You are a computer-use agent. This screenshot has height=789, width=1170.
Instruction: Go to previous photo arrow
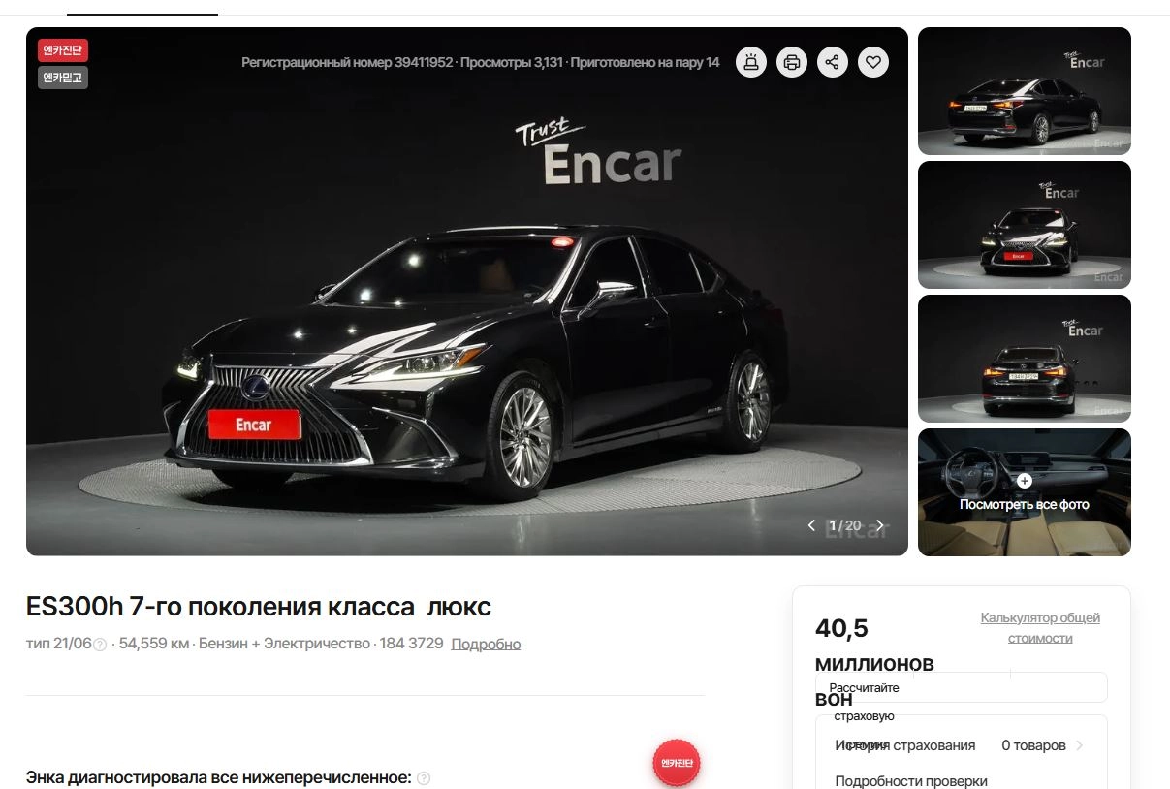point(812,525)
